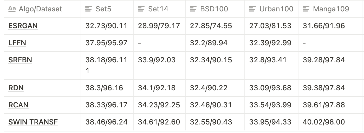
Task: Click the Aa title icon beside Algo/Dataset
Action: tap(12, 9)
